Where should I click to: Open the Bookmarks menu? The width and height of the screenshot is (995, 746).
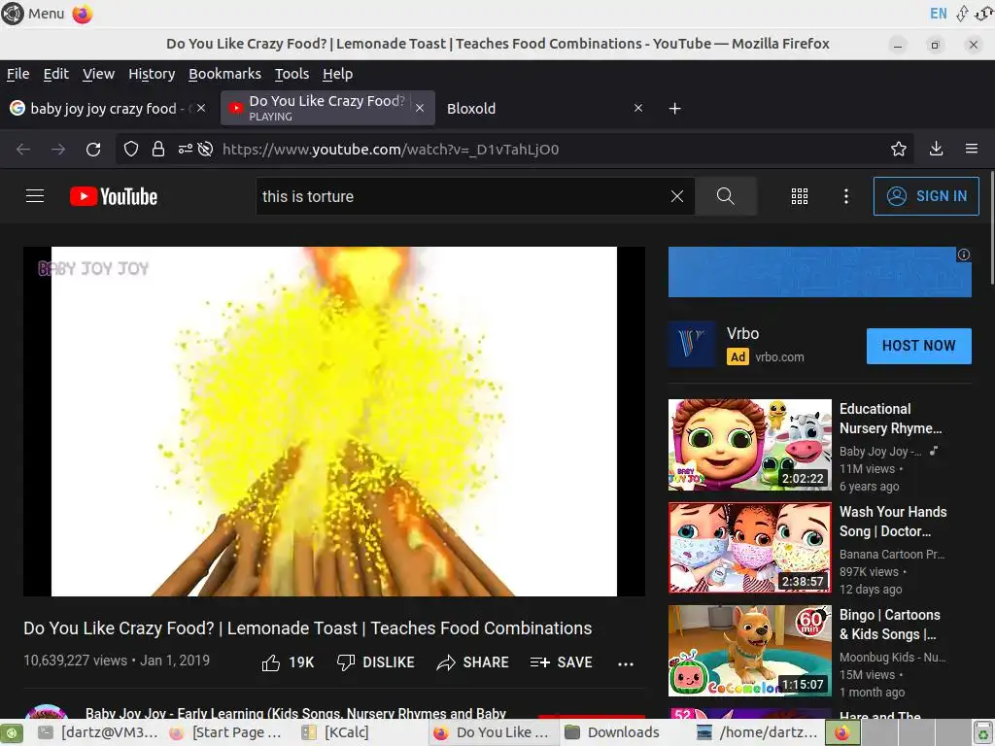tap(224, 74)
